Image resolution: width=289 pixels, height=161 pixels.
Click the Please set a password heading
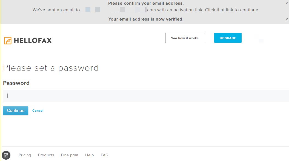click(x=51, y=68)
